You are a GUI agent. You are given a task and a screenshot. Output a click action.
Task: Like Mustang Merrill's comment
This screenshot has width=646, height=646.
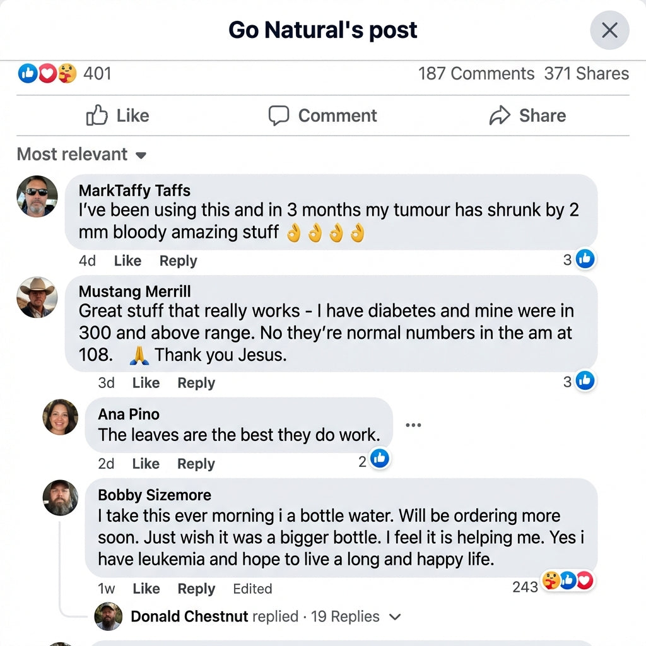tap(146, 383)
